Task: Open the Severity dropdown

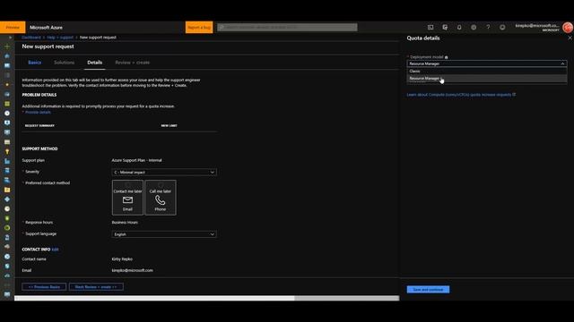Action: click(164, 173)
